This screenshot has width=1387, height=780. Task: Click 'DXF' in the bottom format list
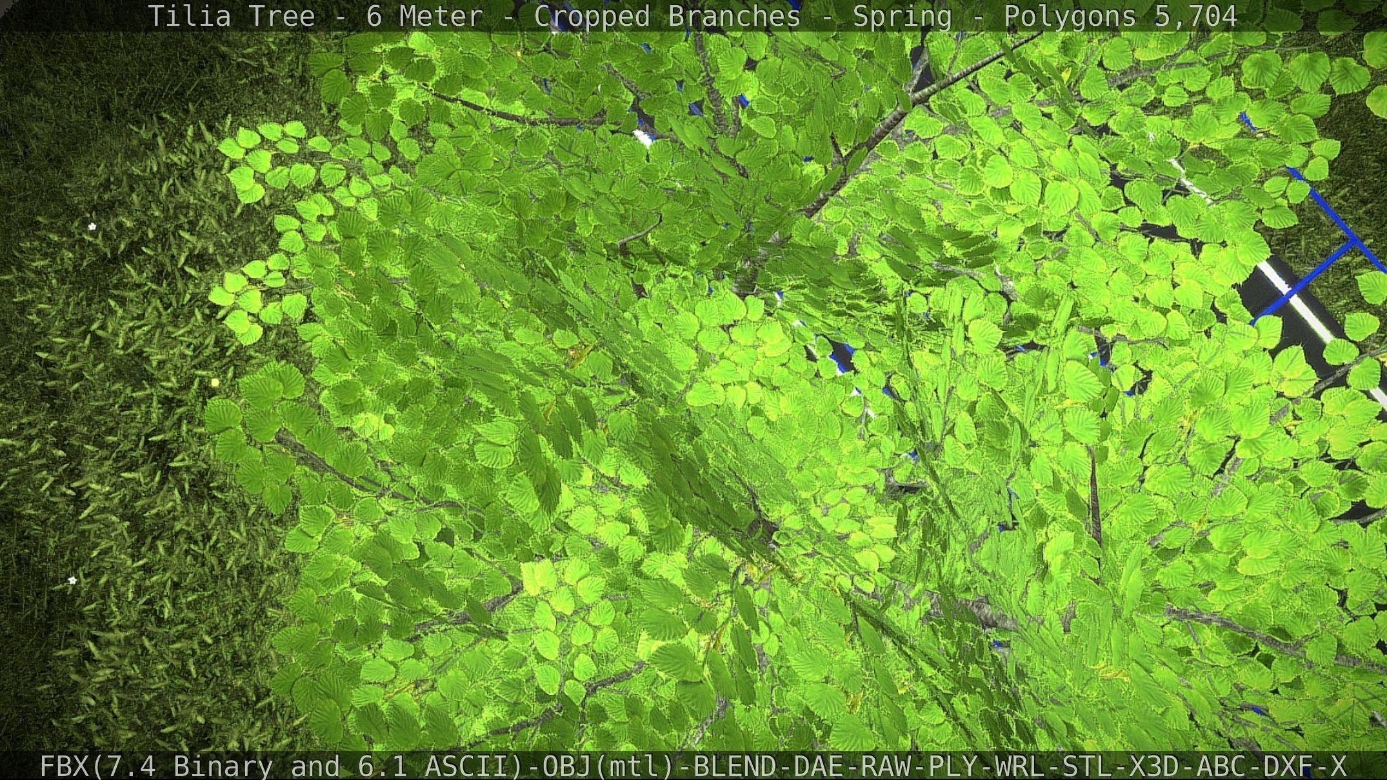click(x=1288, y=766)
